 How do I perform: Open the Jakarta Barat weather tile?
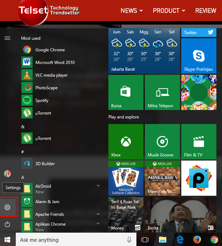[x=144, y=51]
